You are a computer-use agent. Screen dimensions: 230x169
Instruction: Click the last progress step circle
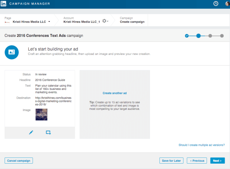(x=222, y=36)
